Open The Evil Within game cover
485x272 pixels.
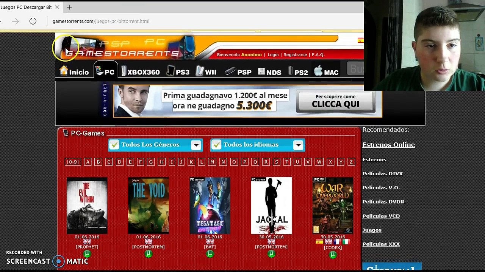click(x=87, y=206)
